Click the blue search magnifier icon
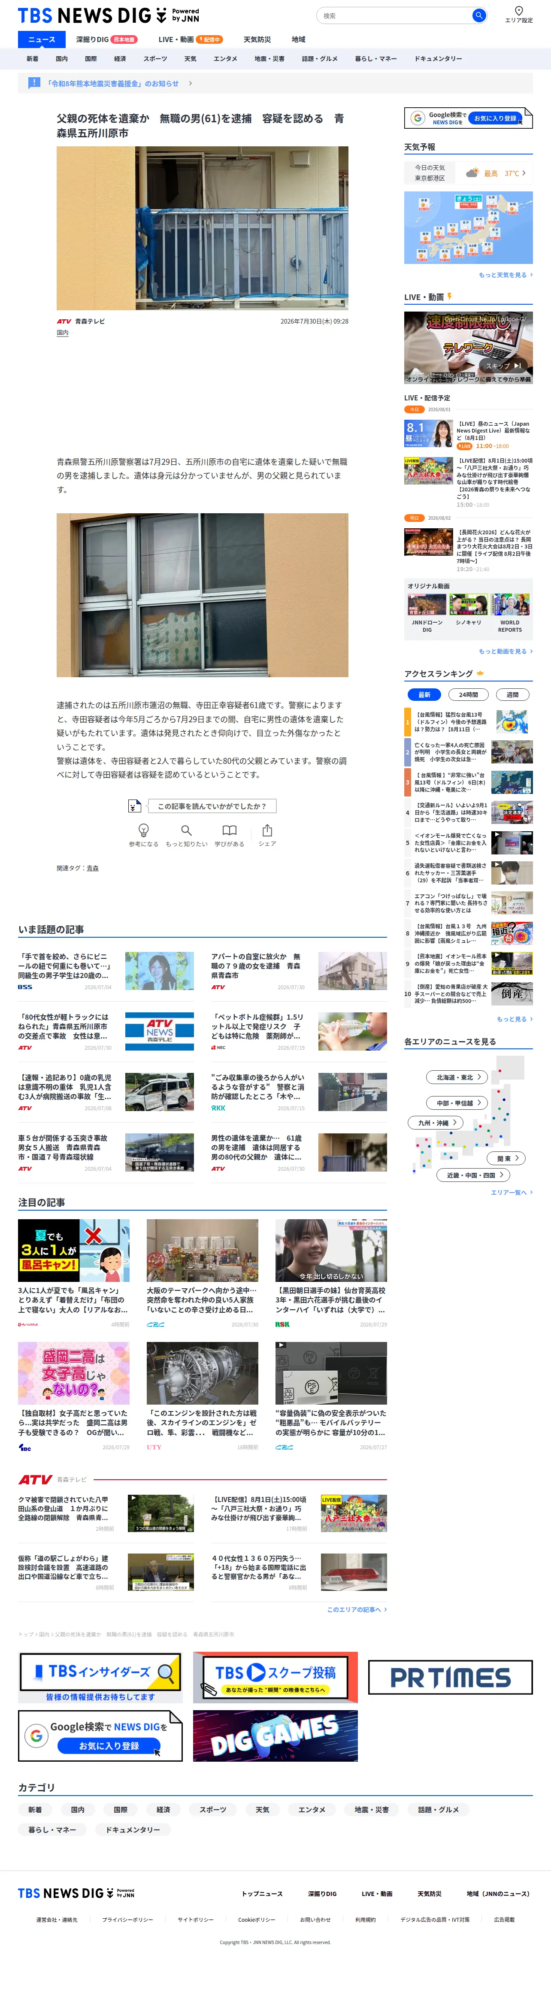Screen dimensions: 551x2002 coord(479,15)
